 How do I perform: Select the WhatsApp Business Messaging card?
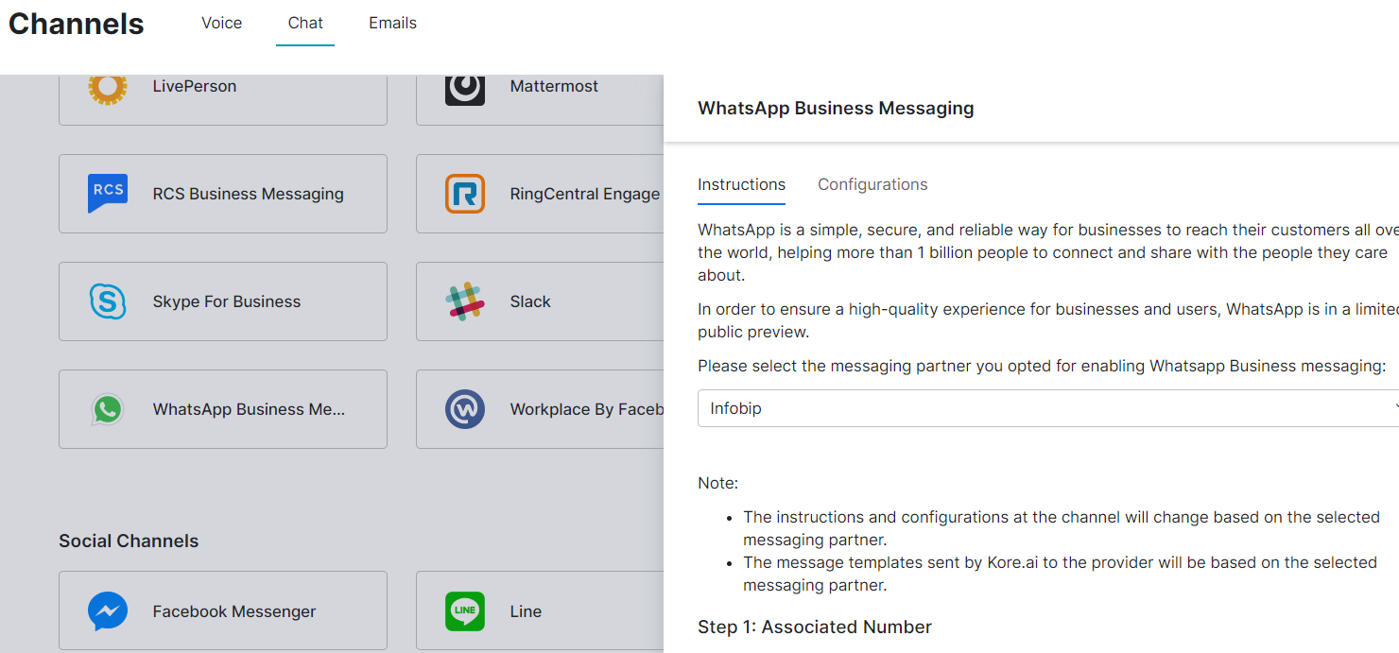pos(223,409)
